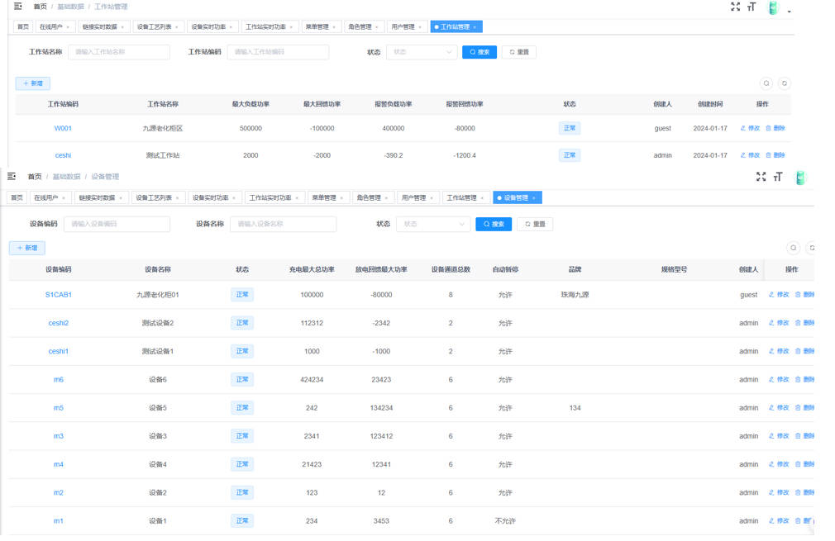Click the round search toggle icon above the device table

pyautogui.click(x=793, y=248)
